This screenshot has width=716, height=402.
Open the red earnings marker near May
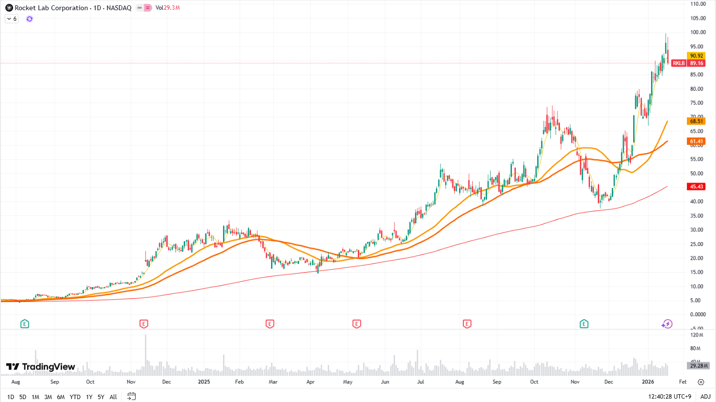click(357, 324)
